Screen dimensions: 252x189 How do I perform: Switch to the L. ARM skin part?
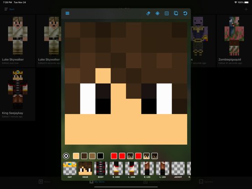point(131,170)
